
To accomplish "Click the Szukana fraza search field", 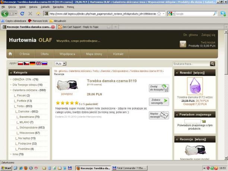I will pyautogui.click(x=191, y=64).
